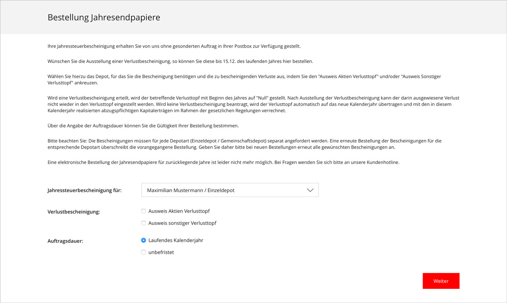Click the 'Ausweis sonstiger Verlusttopf' label text
Screen dimensions: 507x303
coord(182,223)
